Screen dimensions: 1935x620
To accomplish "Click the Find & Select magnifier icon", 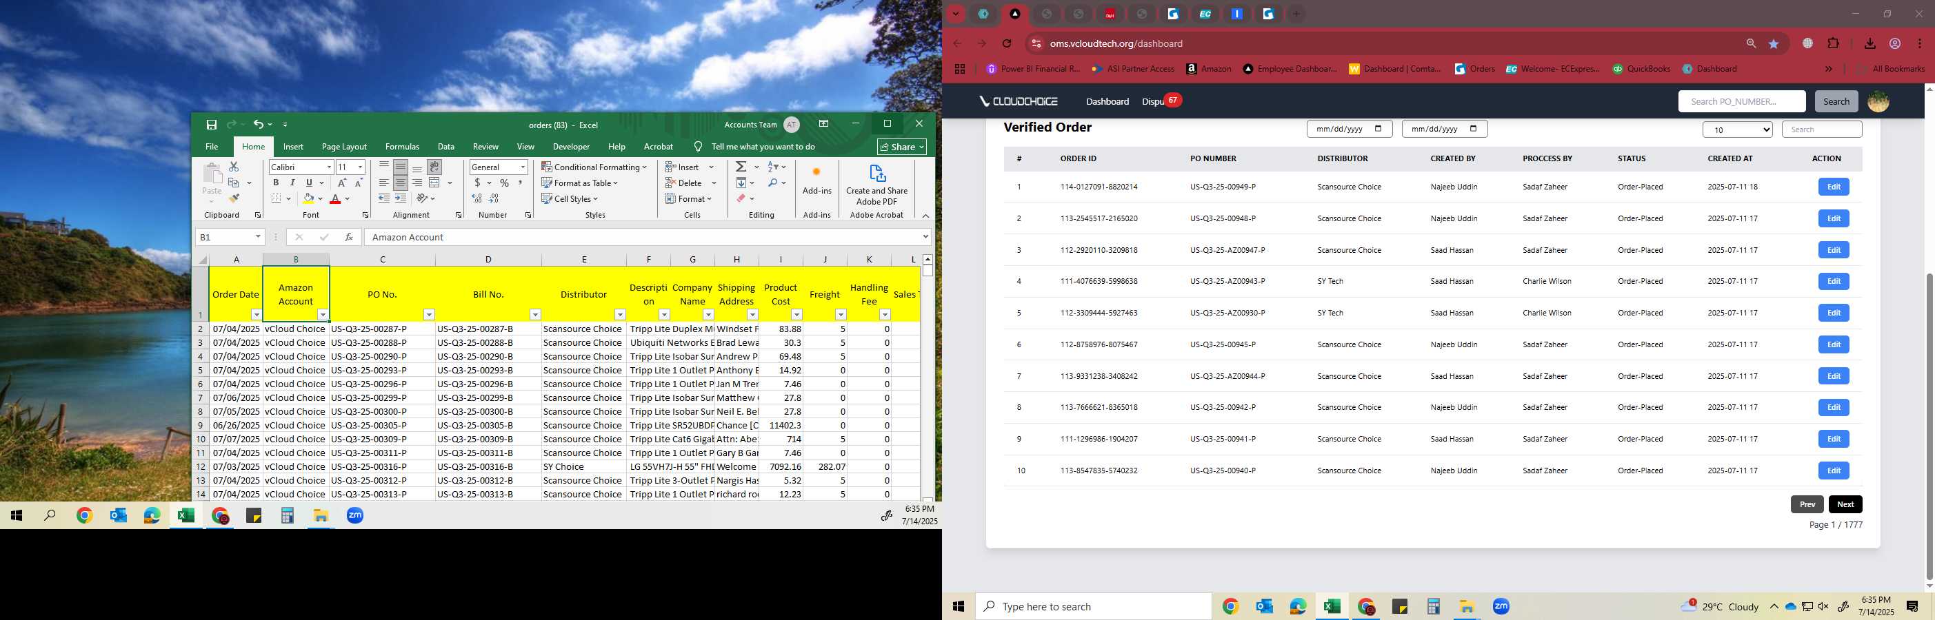I will coord(772,183).
